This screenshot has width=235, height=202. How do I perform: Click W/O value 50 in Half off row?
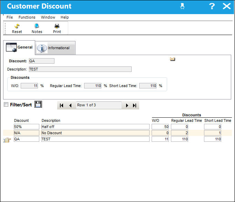pyautogui.click(x=160, y=127)
